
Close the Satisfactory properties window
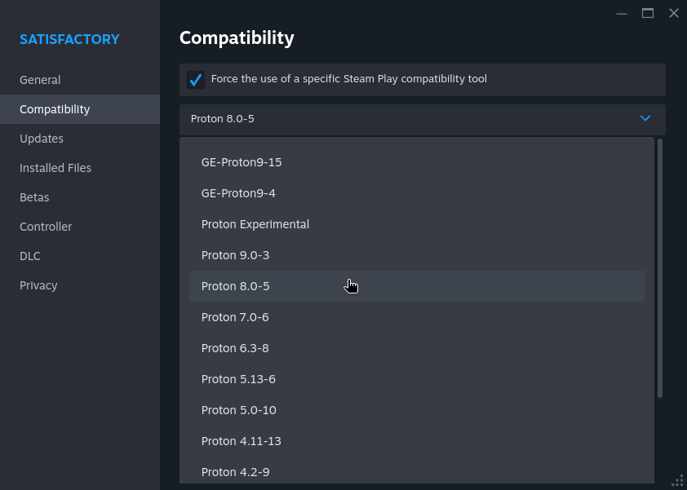[674, 13]
